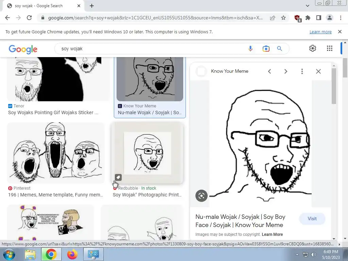Bookmark this page with star icon
Image resolution: width=348 pixels, height=261 pixels.
pos(283,18)
